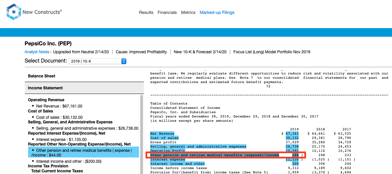Click New 10-K & Forecast 2/14/20 text
Image resolution: width=392 pixels, height=174 pixels.
[x=200, y=52]
